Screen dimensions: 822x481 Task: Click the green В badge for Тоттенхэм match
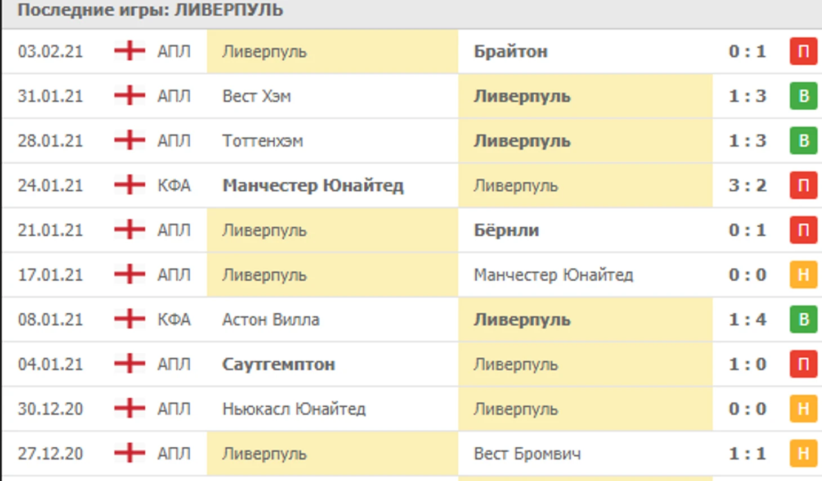tap(803, 140)
